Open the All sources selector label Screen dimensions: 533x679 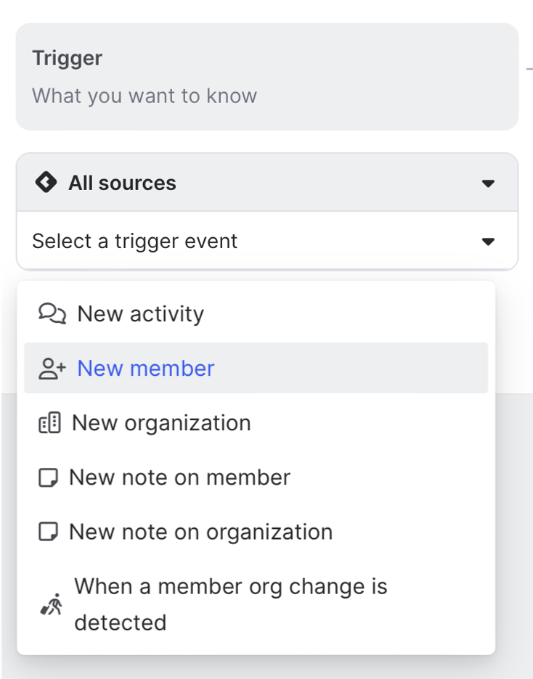122,183
